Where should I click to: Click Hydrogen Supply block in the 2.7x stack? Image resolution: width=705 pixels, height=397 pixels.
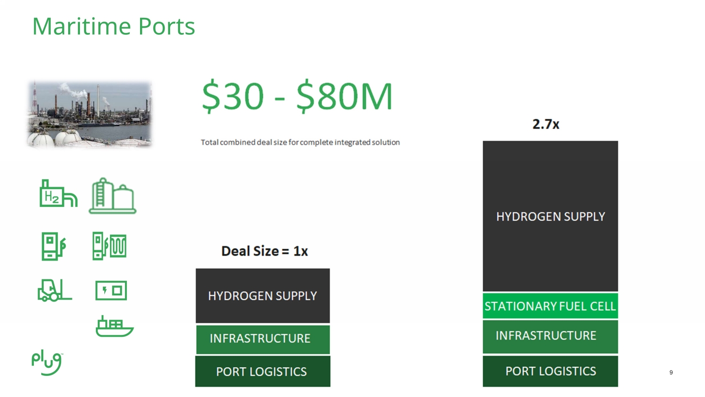550,216
